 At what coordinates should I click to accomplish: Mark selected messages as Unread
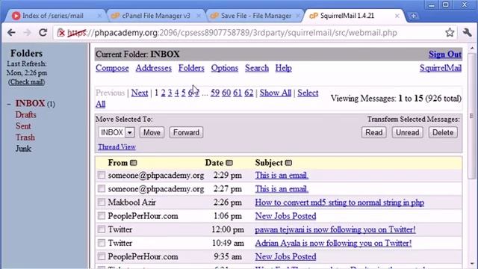[407, 132]
